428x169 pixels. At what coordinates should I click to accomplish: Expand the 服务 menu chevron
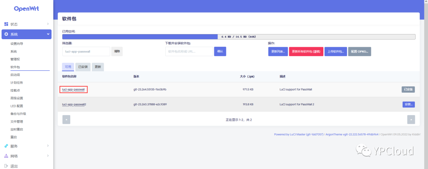pyautogui.click(x=48, y=146)
